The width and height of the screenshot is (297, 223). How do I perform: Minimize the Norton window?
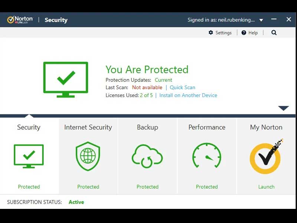(274, 19)
